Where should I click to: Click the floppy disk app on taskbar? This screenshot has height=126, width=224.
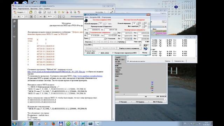[x=61, y=124]
